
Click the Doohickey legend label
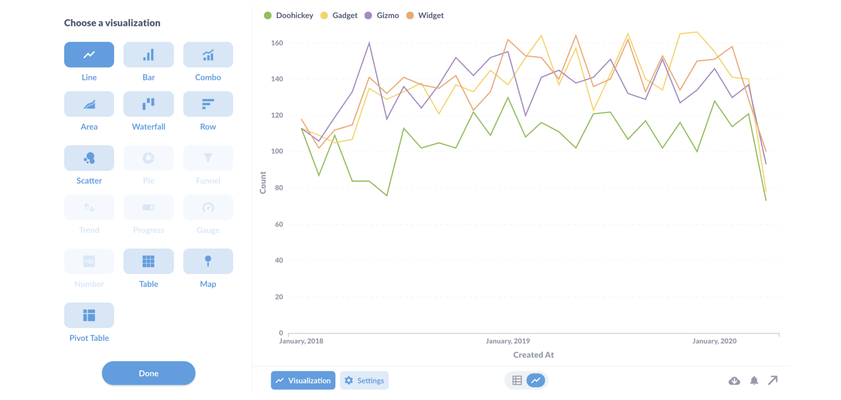(294, 16)
